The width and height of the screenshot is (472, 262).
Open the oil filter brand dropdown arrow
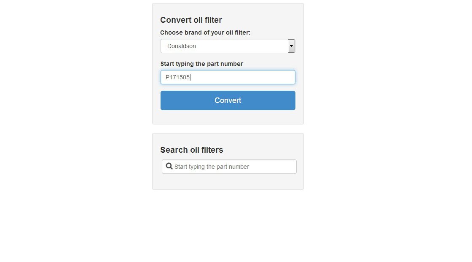pyautogui.click(x=291, y=46)
